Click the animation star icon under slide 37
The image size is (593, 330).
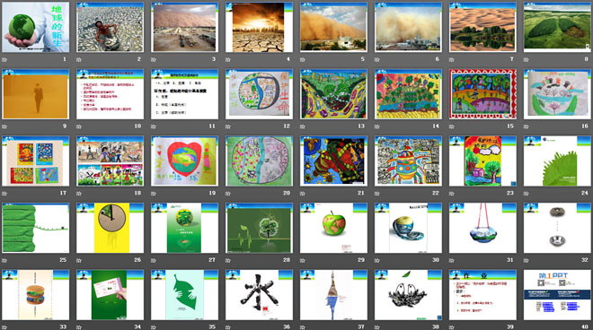tap(303, 327)
